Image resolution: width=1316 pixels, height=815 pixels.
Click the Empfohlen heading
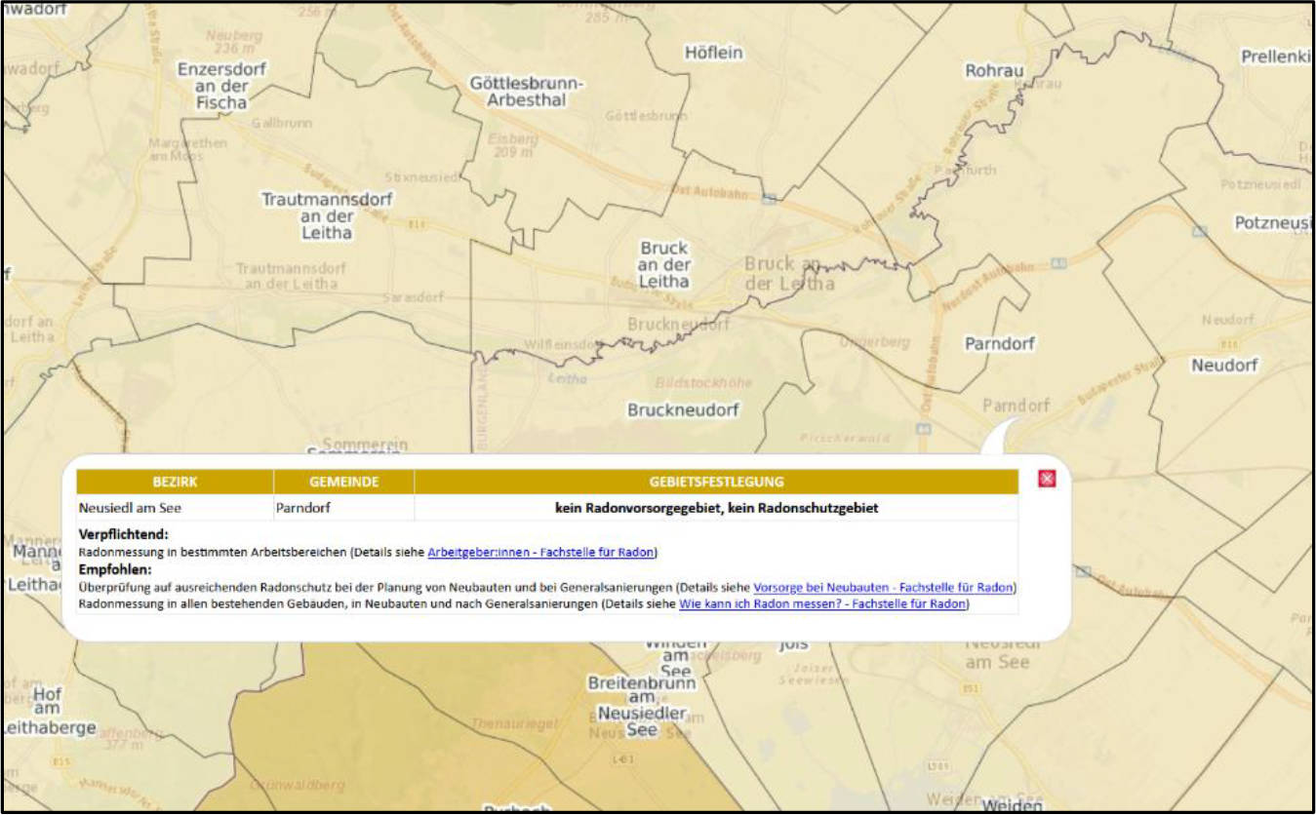(115, 570)
